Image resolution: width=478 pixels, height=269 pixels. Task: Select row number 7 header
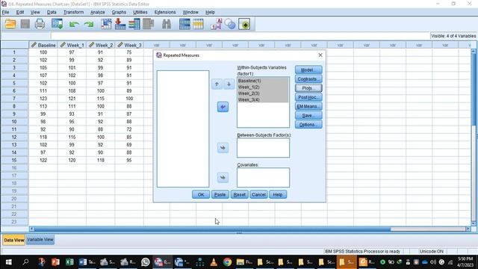[14, 99]
